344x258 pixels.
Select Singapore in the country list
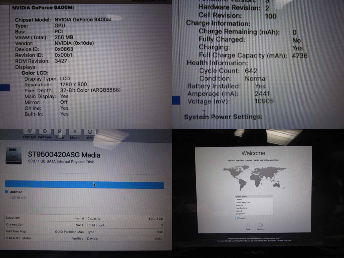[x=254, y=214]
